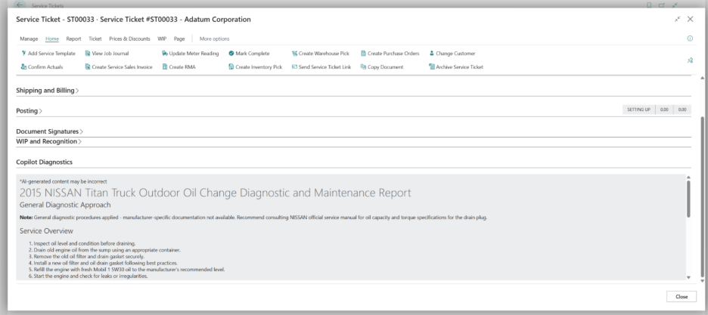Image resolution: width=708 pixels, height=315 pixels.
Task: Open the Page tab
Action: click(x=179, y=39)
